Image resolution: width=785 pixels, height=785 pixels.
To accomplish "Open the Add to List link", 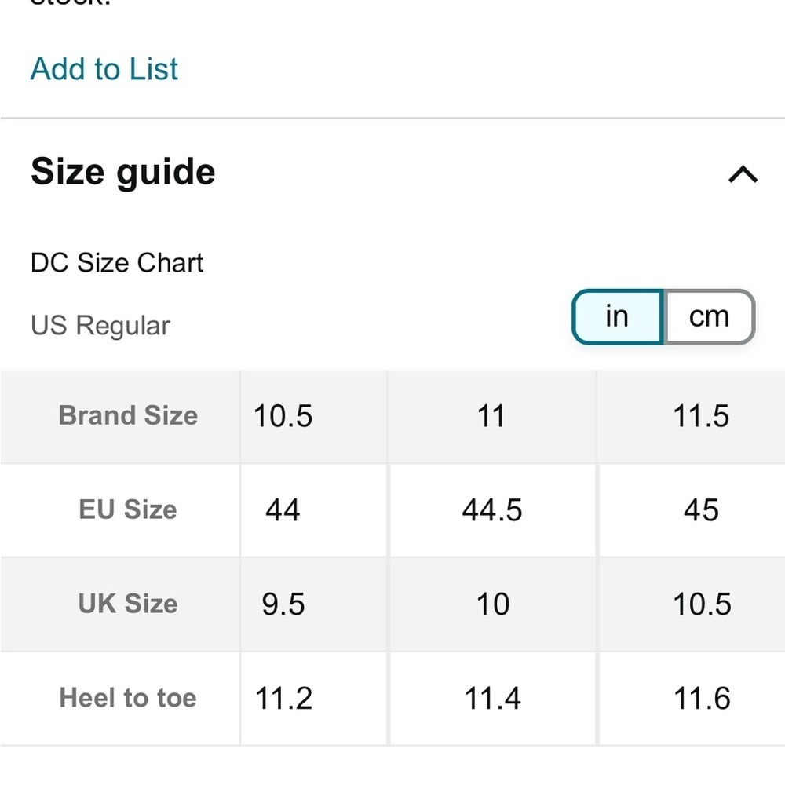I will click(104, 68).
